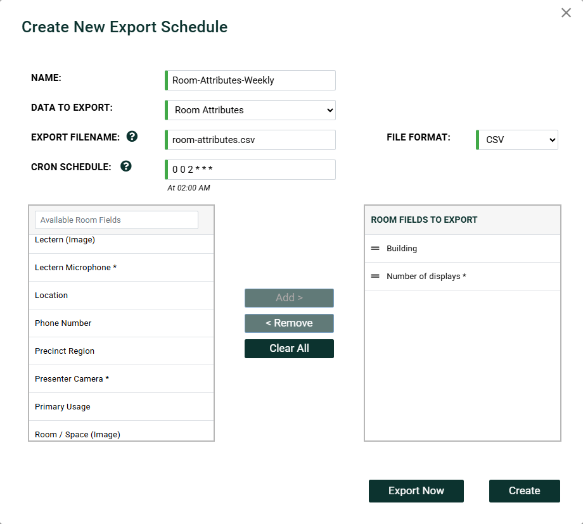Select Presenter Camera * in available fields
The height and width of the screenshot is (524, 583).
point(121,379)
